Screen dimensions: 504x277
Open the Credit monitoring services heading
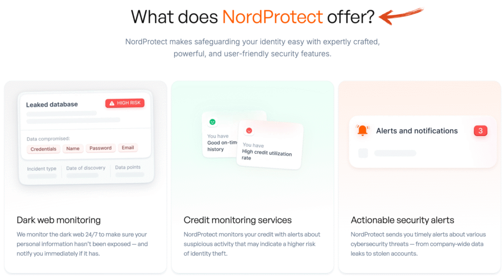[238, 220]
